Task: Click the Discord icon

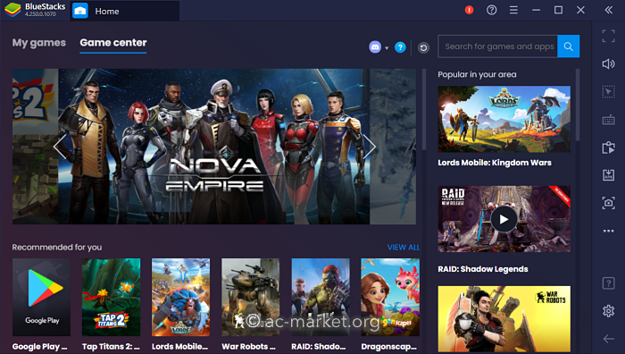Action: pyautogui.click(x=375, y=47)
